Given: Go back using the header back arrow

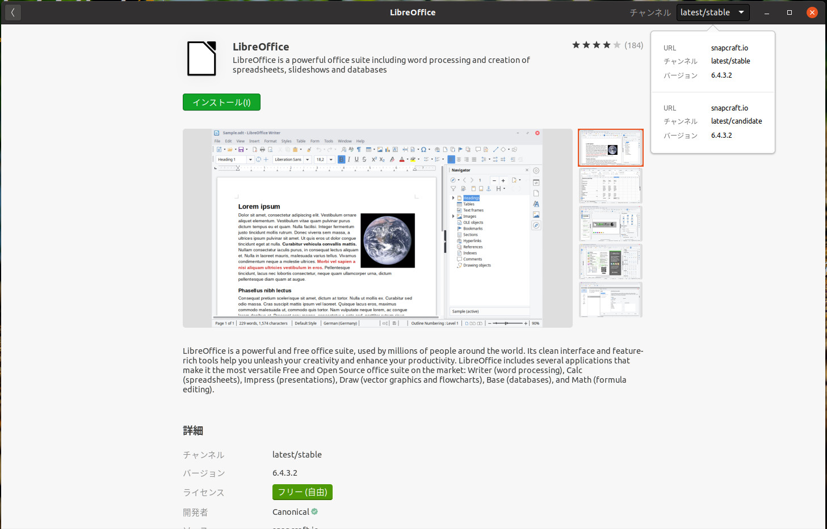Looking at the screenshot, I should tap(12, 12).
